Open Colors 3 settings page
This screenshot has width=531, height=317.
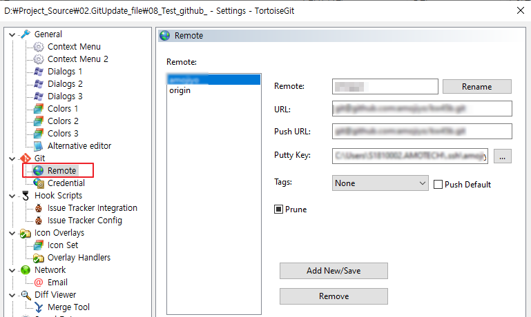pyautogui.click(x=63, y=134)
